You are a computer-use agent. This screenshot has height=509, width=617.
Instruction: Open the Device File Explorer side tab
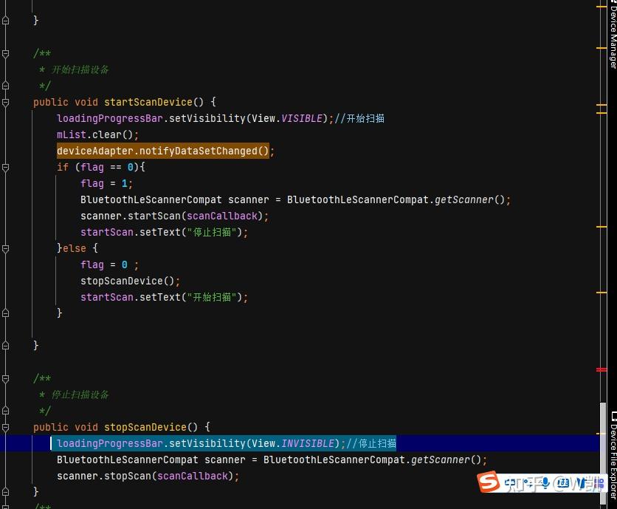tap(613, 455)
